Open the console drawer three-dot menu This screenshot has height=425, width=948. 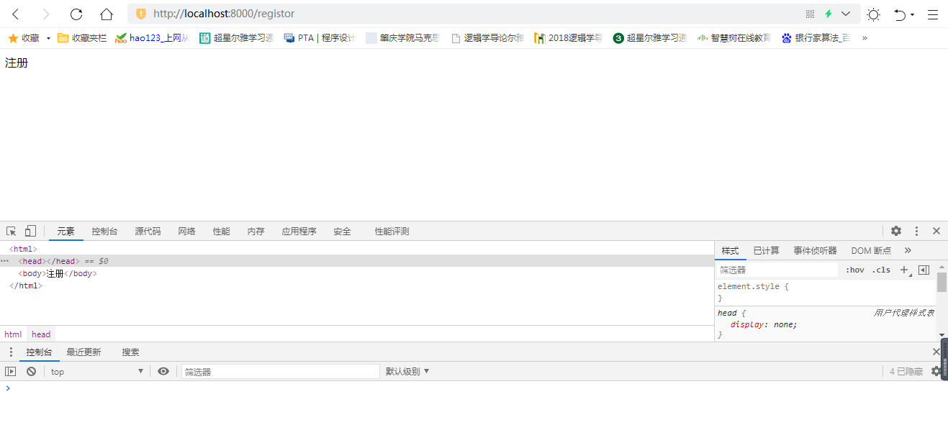(x=10, y=352)
